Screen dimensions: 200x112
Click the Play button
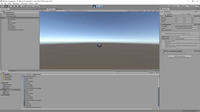(94, 6)
